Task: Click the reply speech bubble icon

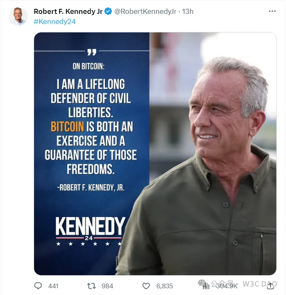Action: click(x=38, y=286)
